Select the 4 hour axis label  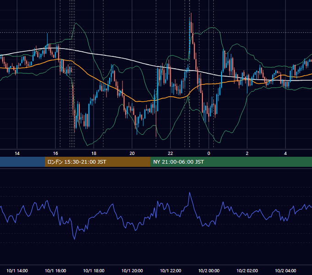pos(285,154)
